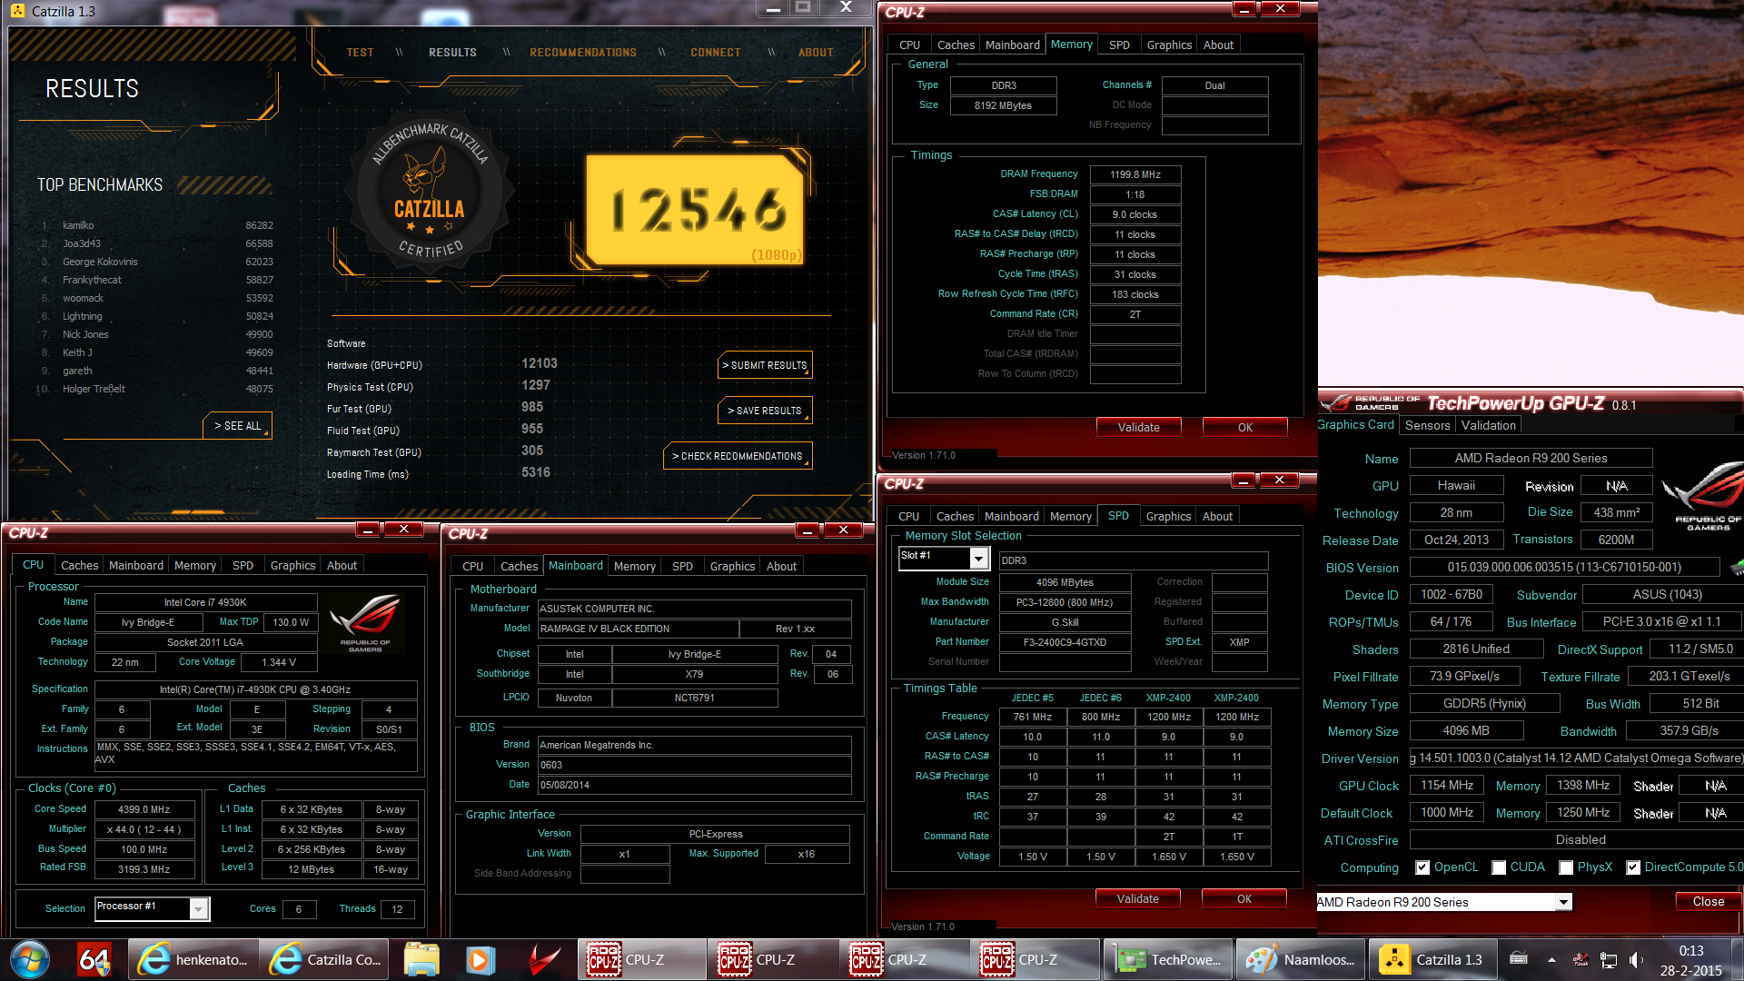
Task: Open the media player taskbar icon
Action: pos(481,959)
